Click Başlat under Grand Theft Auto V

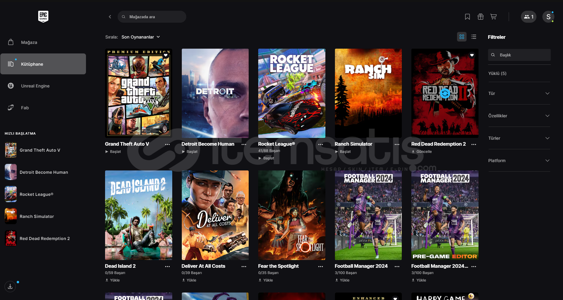[113, 152]
